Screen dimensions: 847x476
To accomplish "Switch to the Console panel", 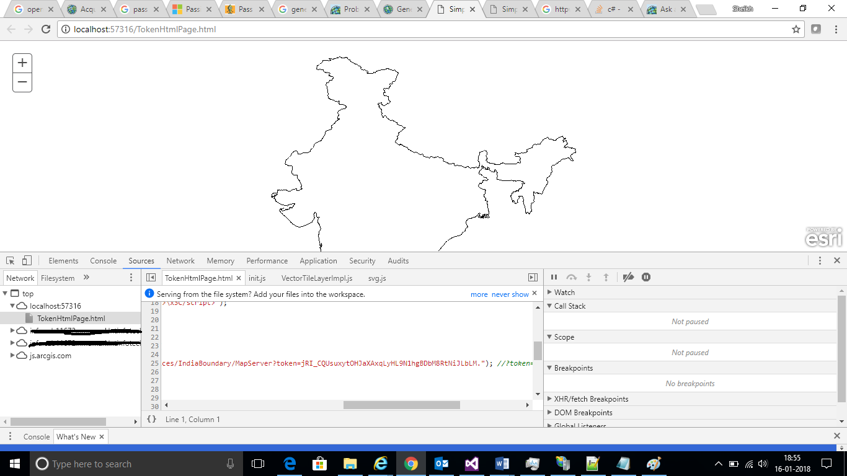I will 104,261.
